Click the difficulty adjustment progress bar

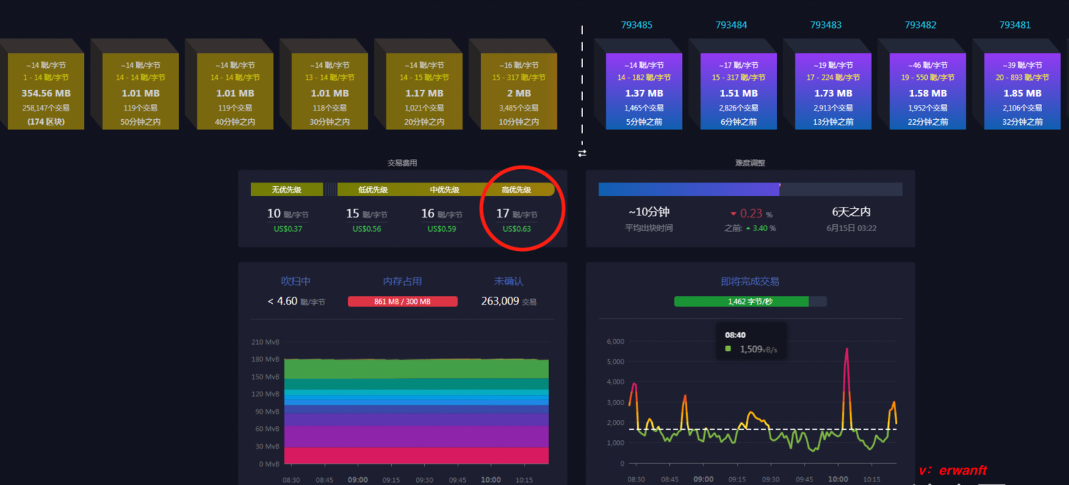pos(750,189)
